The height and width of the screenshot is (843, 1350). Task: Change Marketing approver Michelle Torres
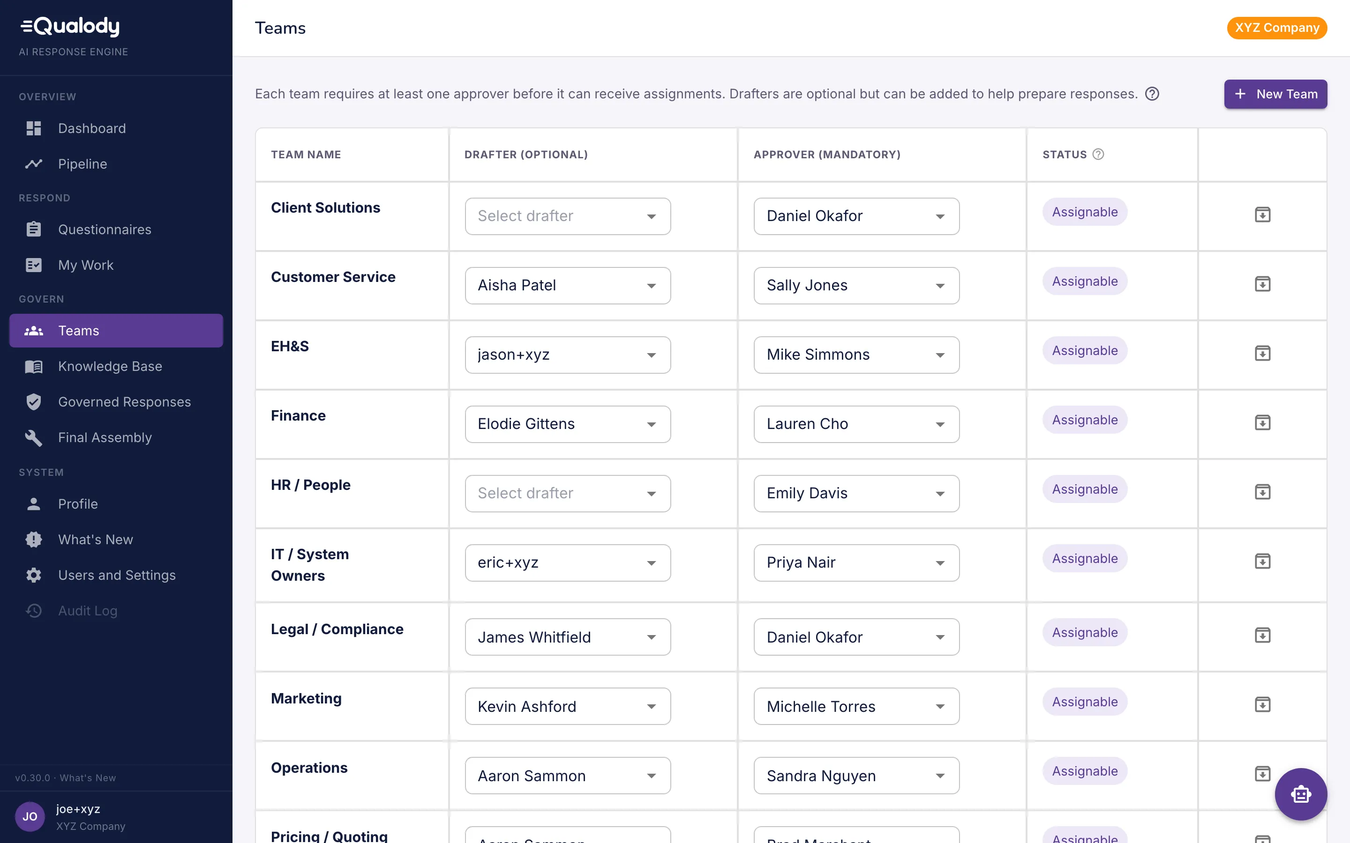click(856, 706)
